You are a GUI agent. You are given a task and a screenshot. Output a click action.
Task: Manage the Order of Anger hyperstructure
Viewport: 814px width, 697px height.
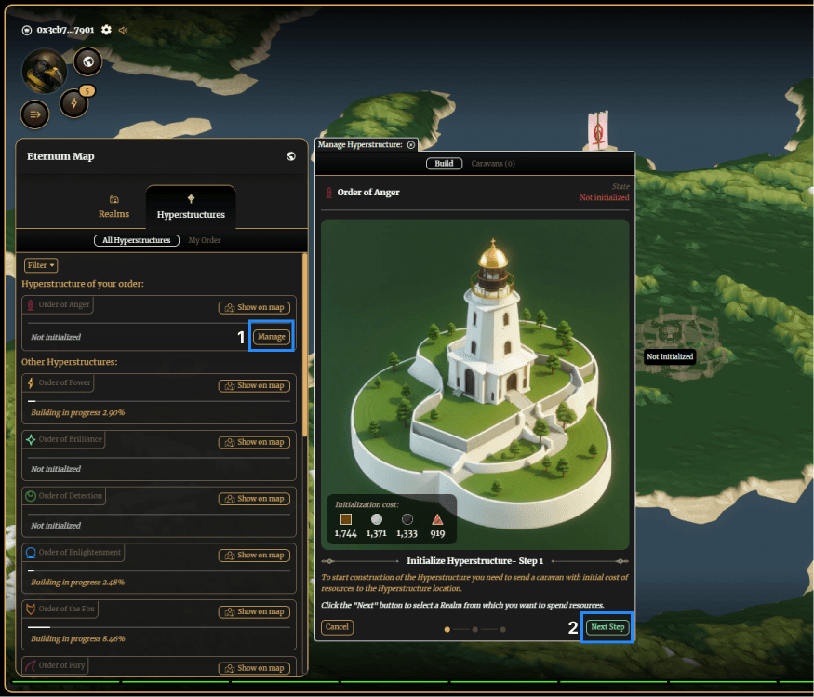(x=272, y=337)
